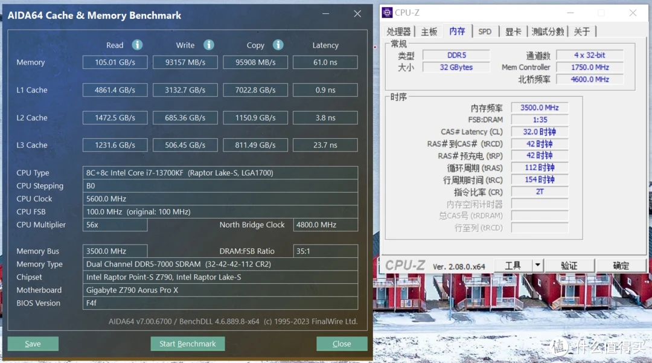Screen dimensions: 652x363
Task: Click the 验证 button in CPU-Z
Action: 569,265
